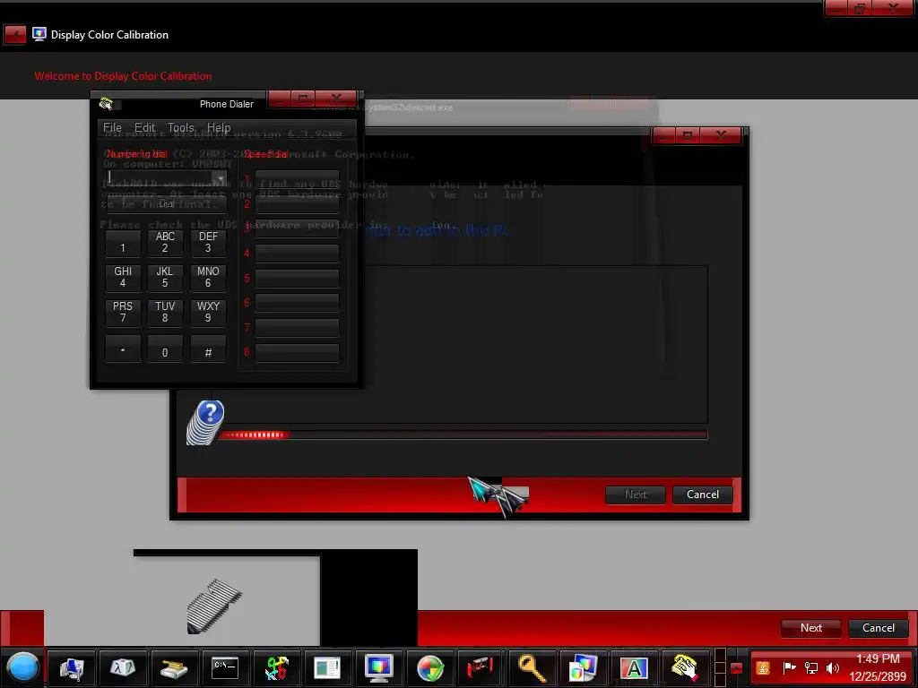
Task: Switch to the Command Prompt taskbar icon
Action: [x=225, y=667]
